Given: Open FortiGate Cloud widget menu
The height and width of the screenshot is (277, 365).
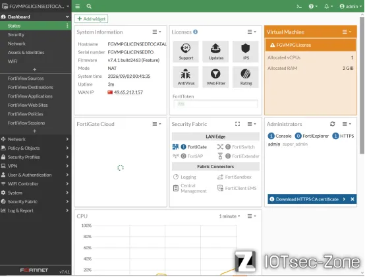Looking at the screenshot, I should pos(156,124).
